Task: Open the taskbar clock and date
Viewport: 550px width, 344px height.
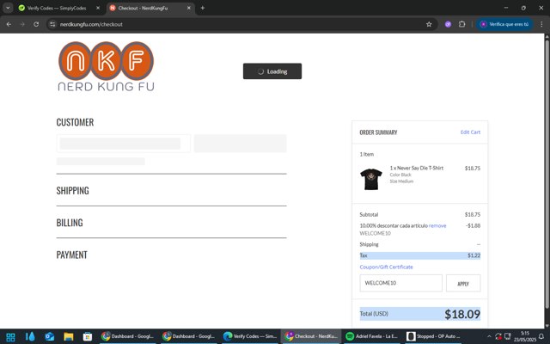Action: tap(525, 336)
